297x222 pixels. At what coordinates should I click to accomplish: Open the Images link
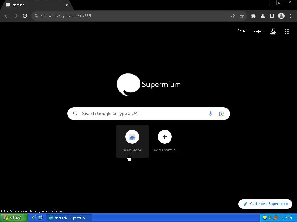(257, 31)
